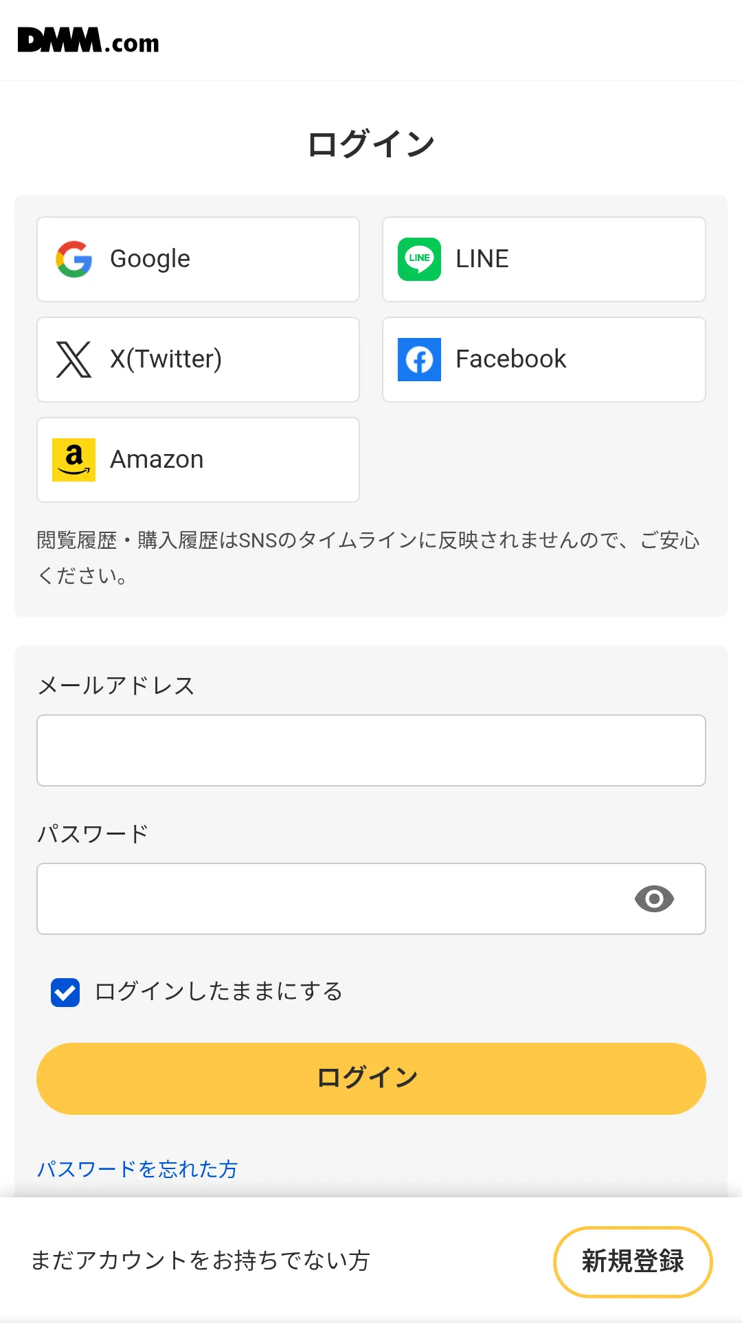Click the まだアカウントをお持ちでない方 text
The height and width of the screenshot is (1323, 742).
pos(201,1260)
